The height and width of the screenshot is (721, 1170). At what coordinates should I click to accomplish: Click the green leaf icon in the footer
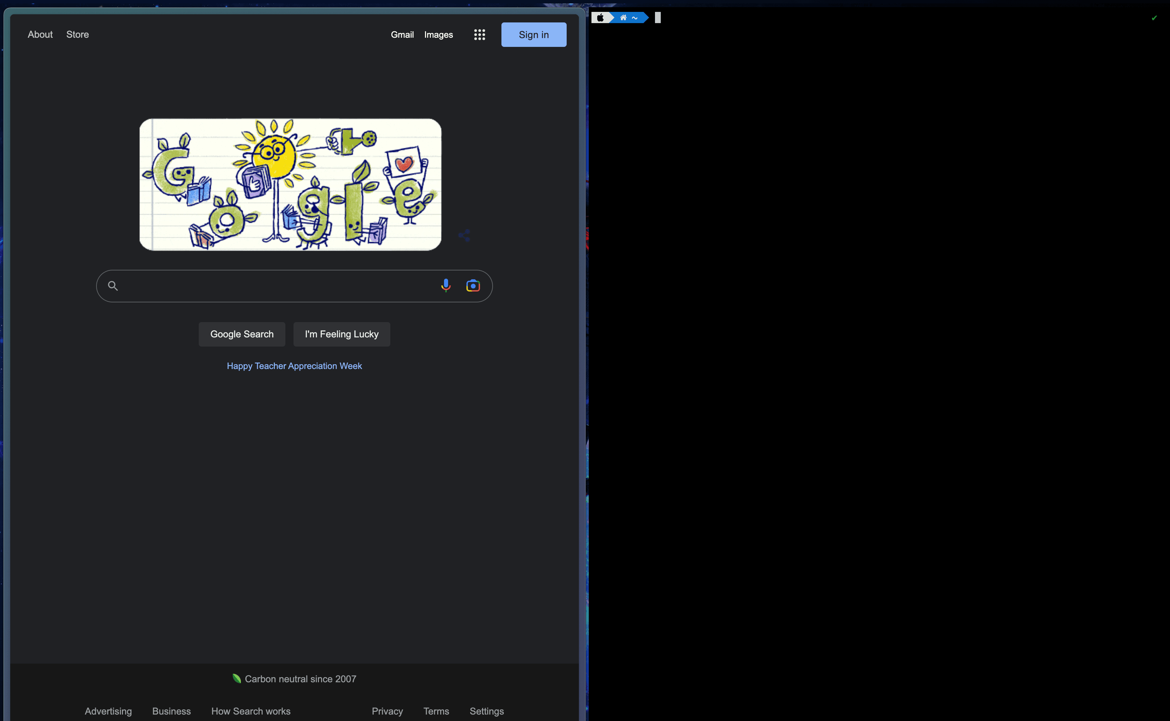click(236, 679)
